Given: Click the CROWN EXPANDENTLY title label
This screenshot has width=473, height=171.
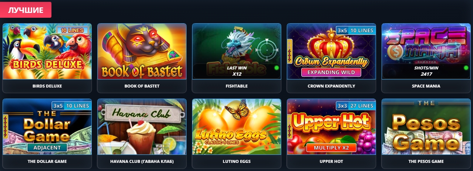Looking at the screenshot, I should pyautogui.click(x=331, y=86).
